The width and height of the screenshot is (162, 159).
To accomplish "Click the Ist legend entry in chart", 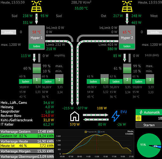I will (101, 132).
